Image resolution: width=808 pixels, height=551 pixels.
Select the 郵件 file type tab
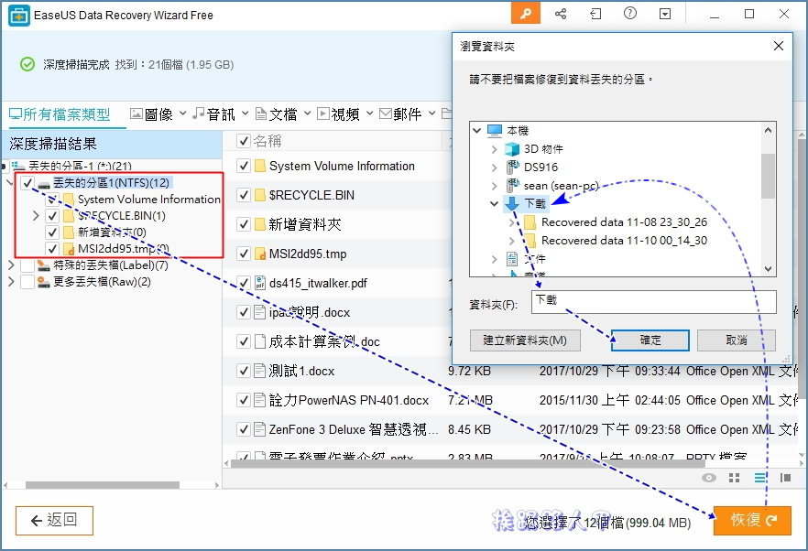[400, 113]
